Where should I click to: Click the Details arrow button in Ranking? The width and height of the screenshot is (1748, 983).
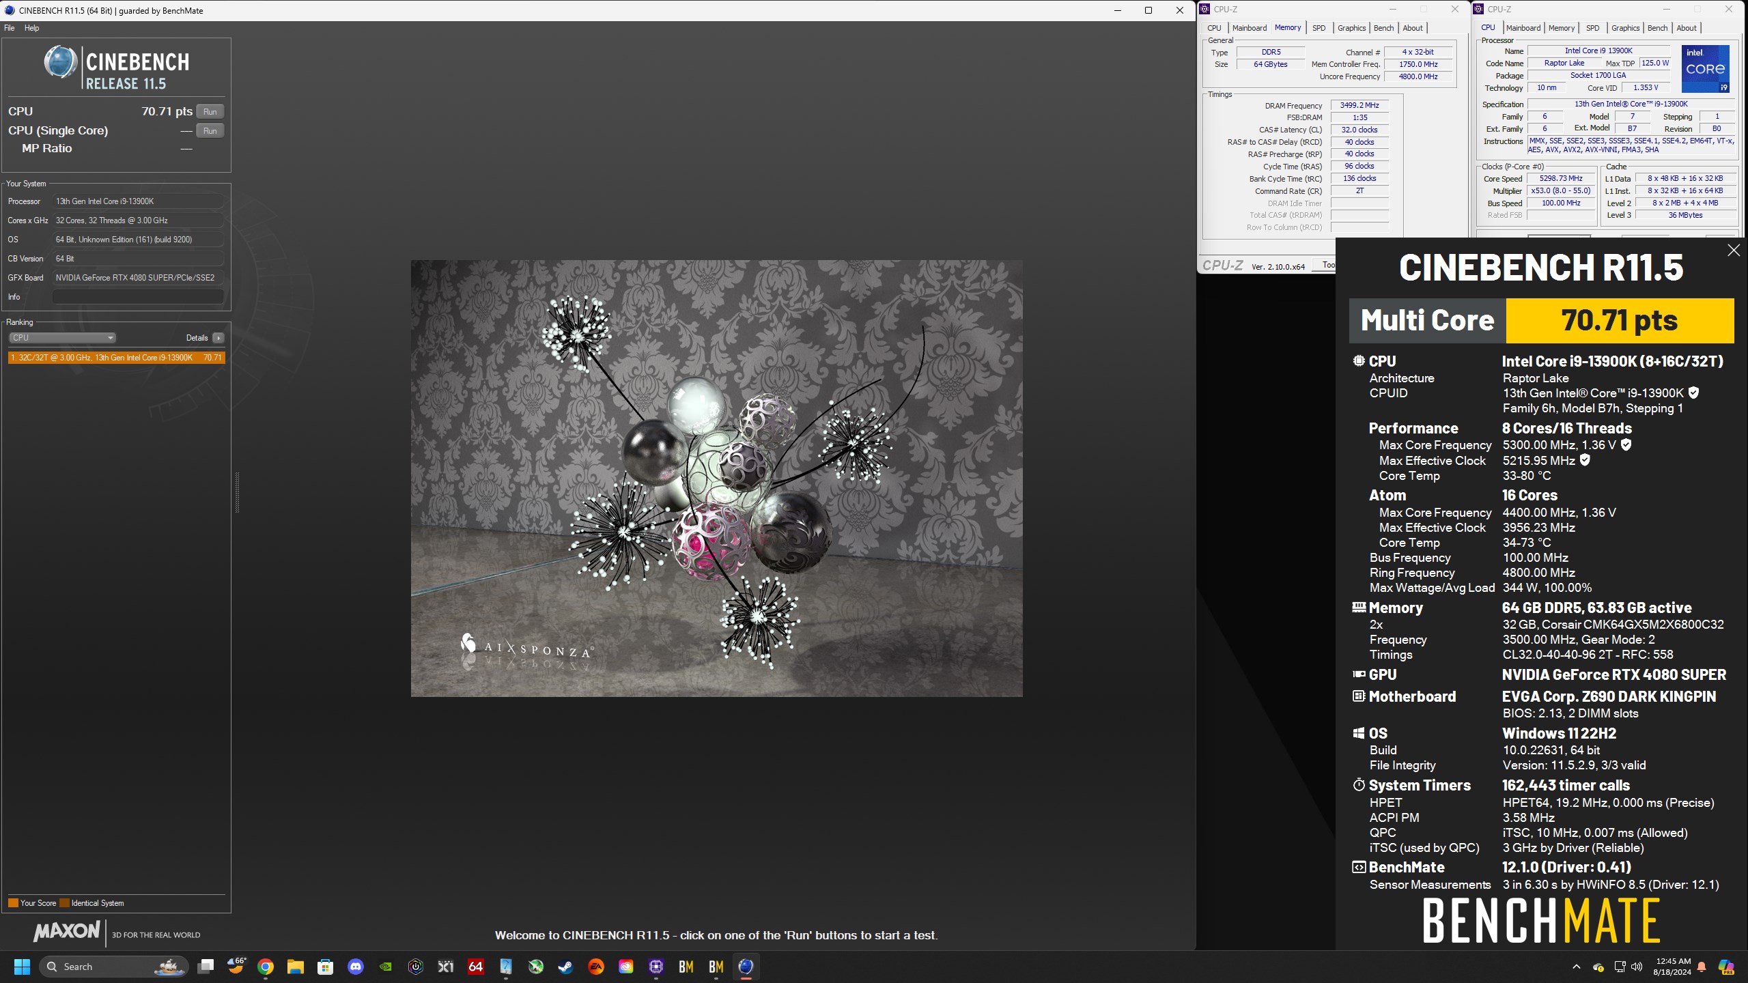tap(218, 338)
